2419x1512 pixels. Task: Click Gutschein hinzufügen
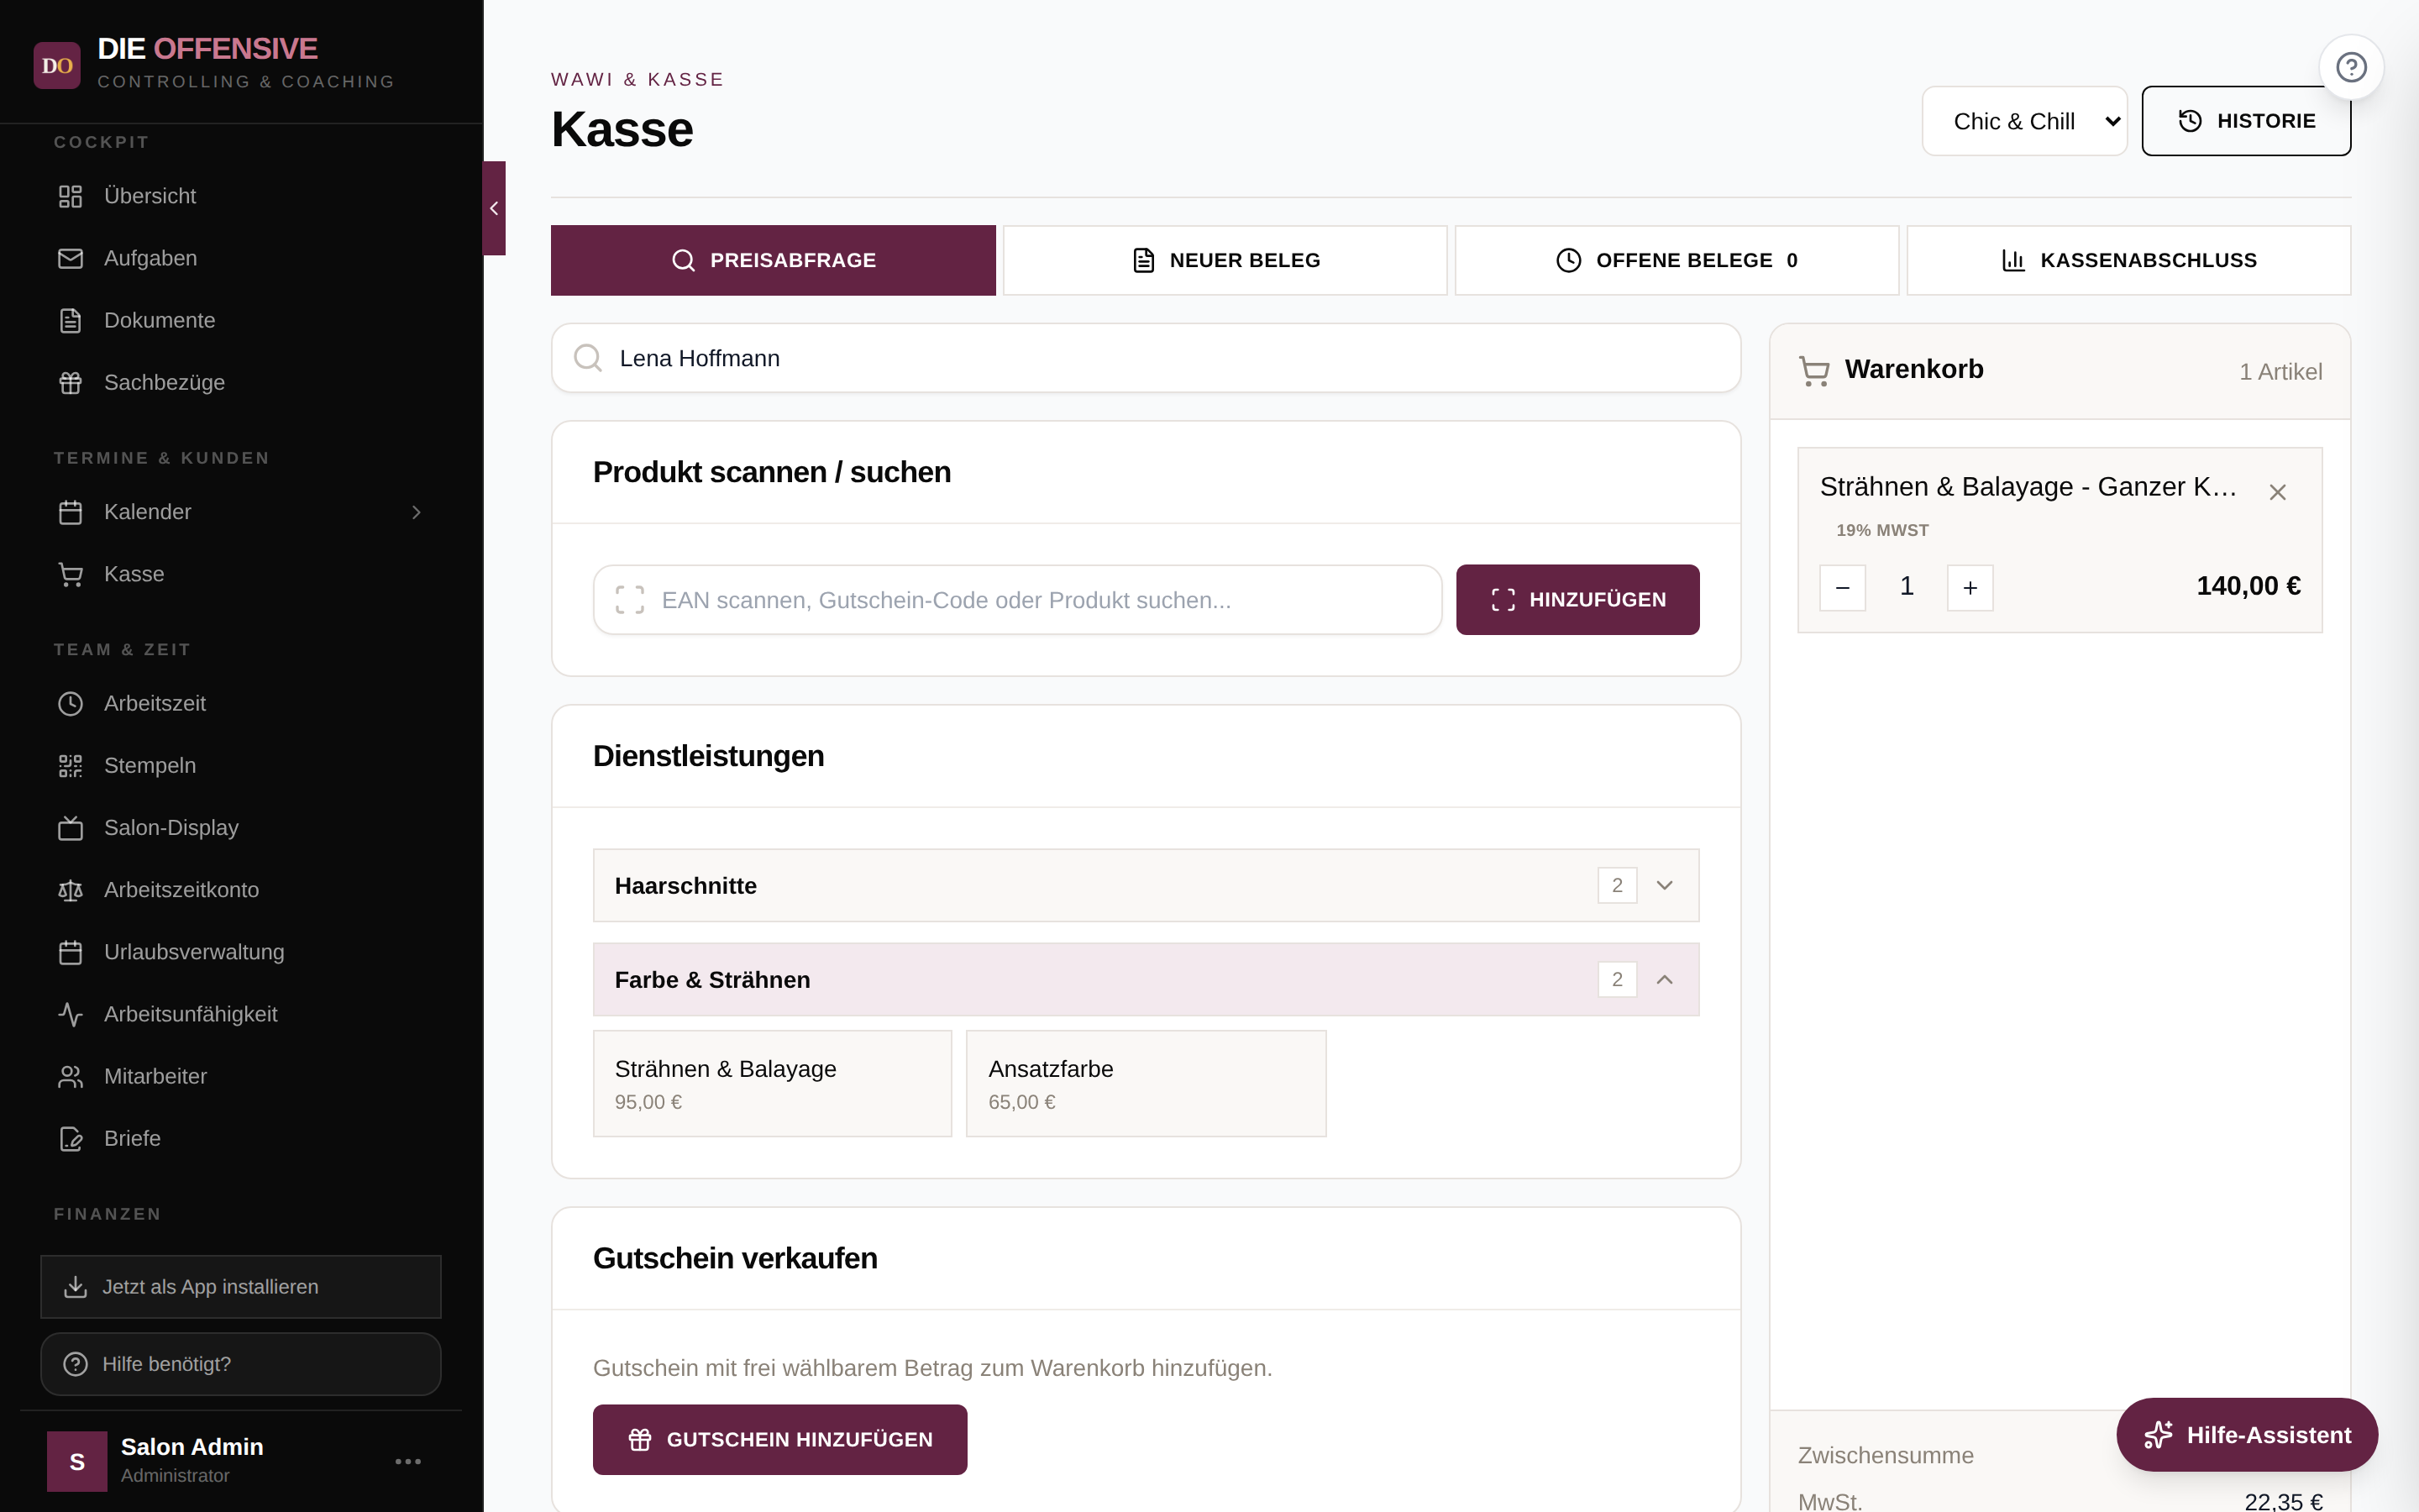click(x=779, y=1439)
